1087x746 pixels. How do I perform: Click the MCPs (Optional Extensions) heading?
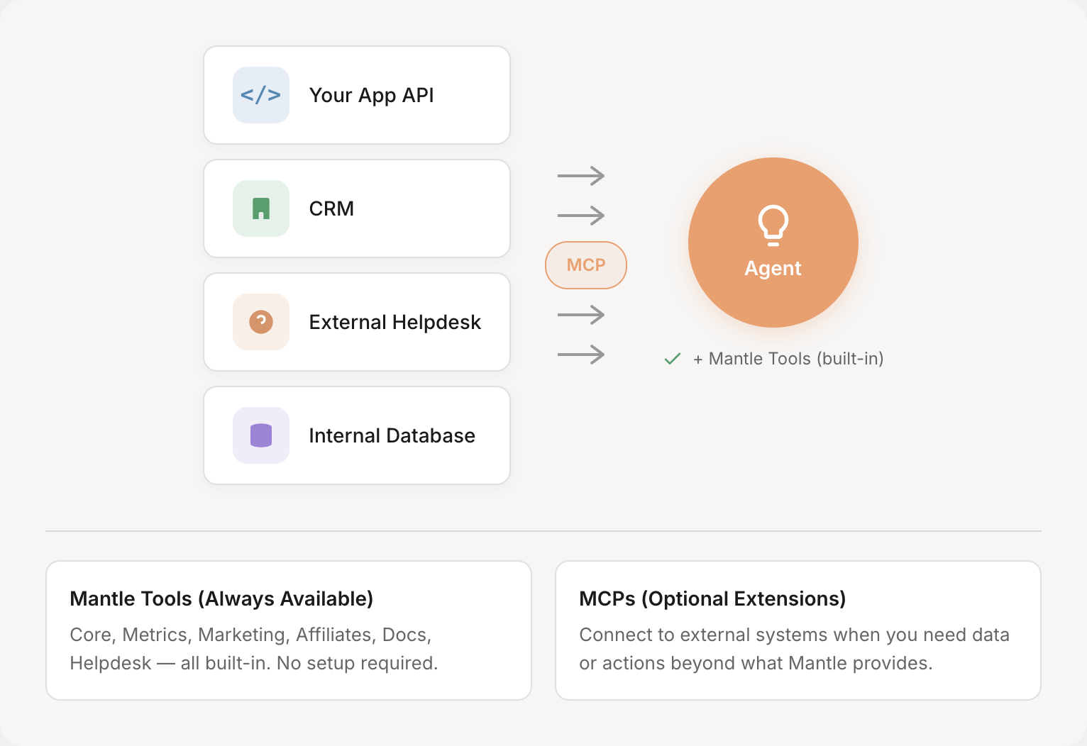point(712,599)
